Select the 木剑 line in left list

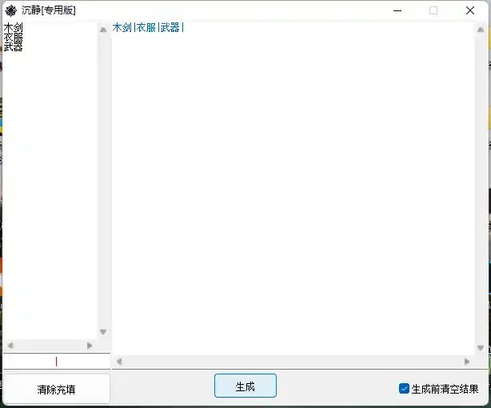pyautogui.click(x=13, y=27)
